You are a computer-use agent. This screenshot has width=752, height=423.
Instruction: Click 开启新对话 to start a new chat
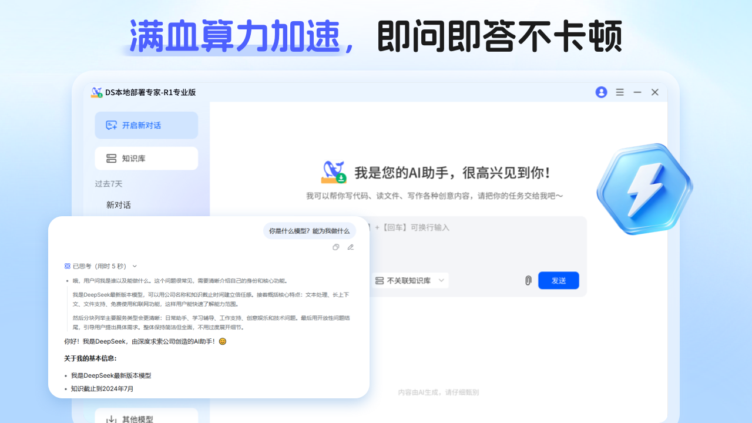146,125
